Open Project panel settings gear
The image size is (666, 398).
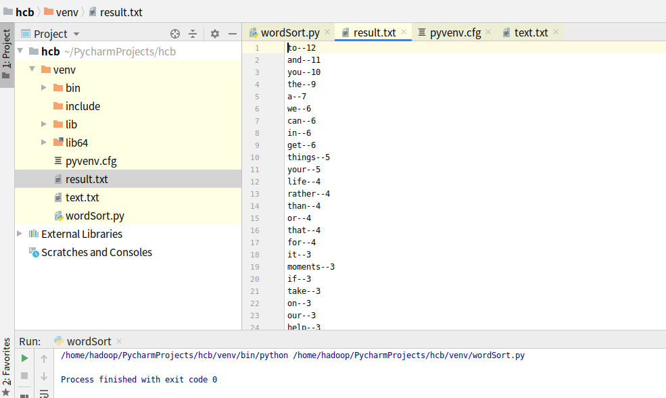[215, 34]
